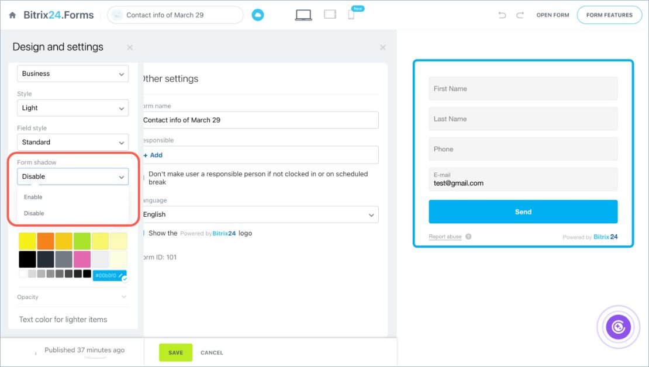Open the Field style dropdown showing Standard
The image size is (649, 367).
point(73,143)
